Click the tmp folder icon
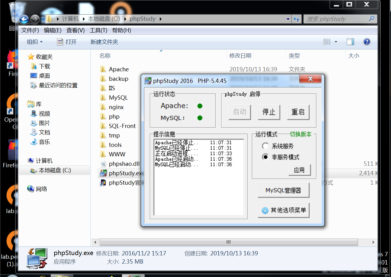 (103, 135)
